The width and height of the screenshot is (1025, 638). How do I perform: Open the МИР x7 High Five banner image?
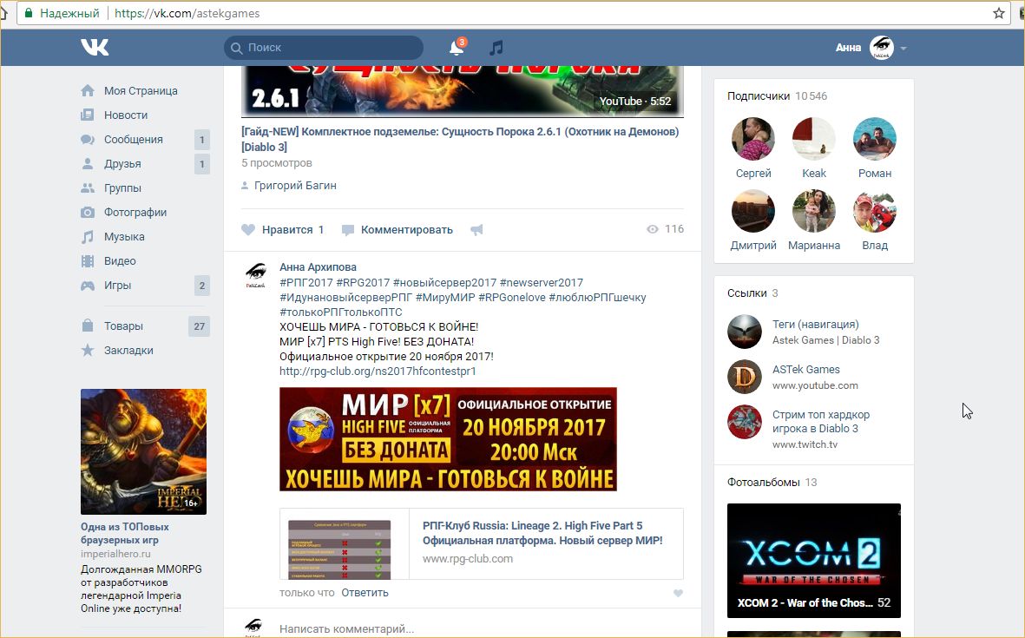[448, 439]
